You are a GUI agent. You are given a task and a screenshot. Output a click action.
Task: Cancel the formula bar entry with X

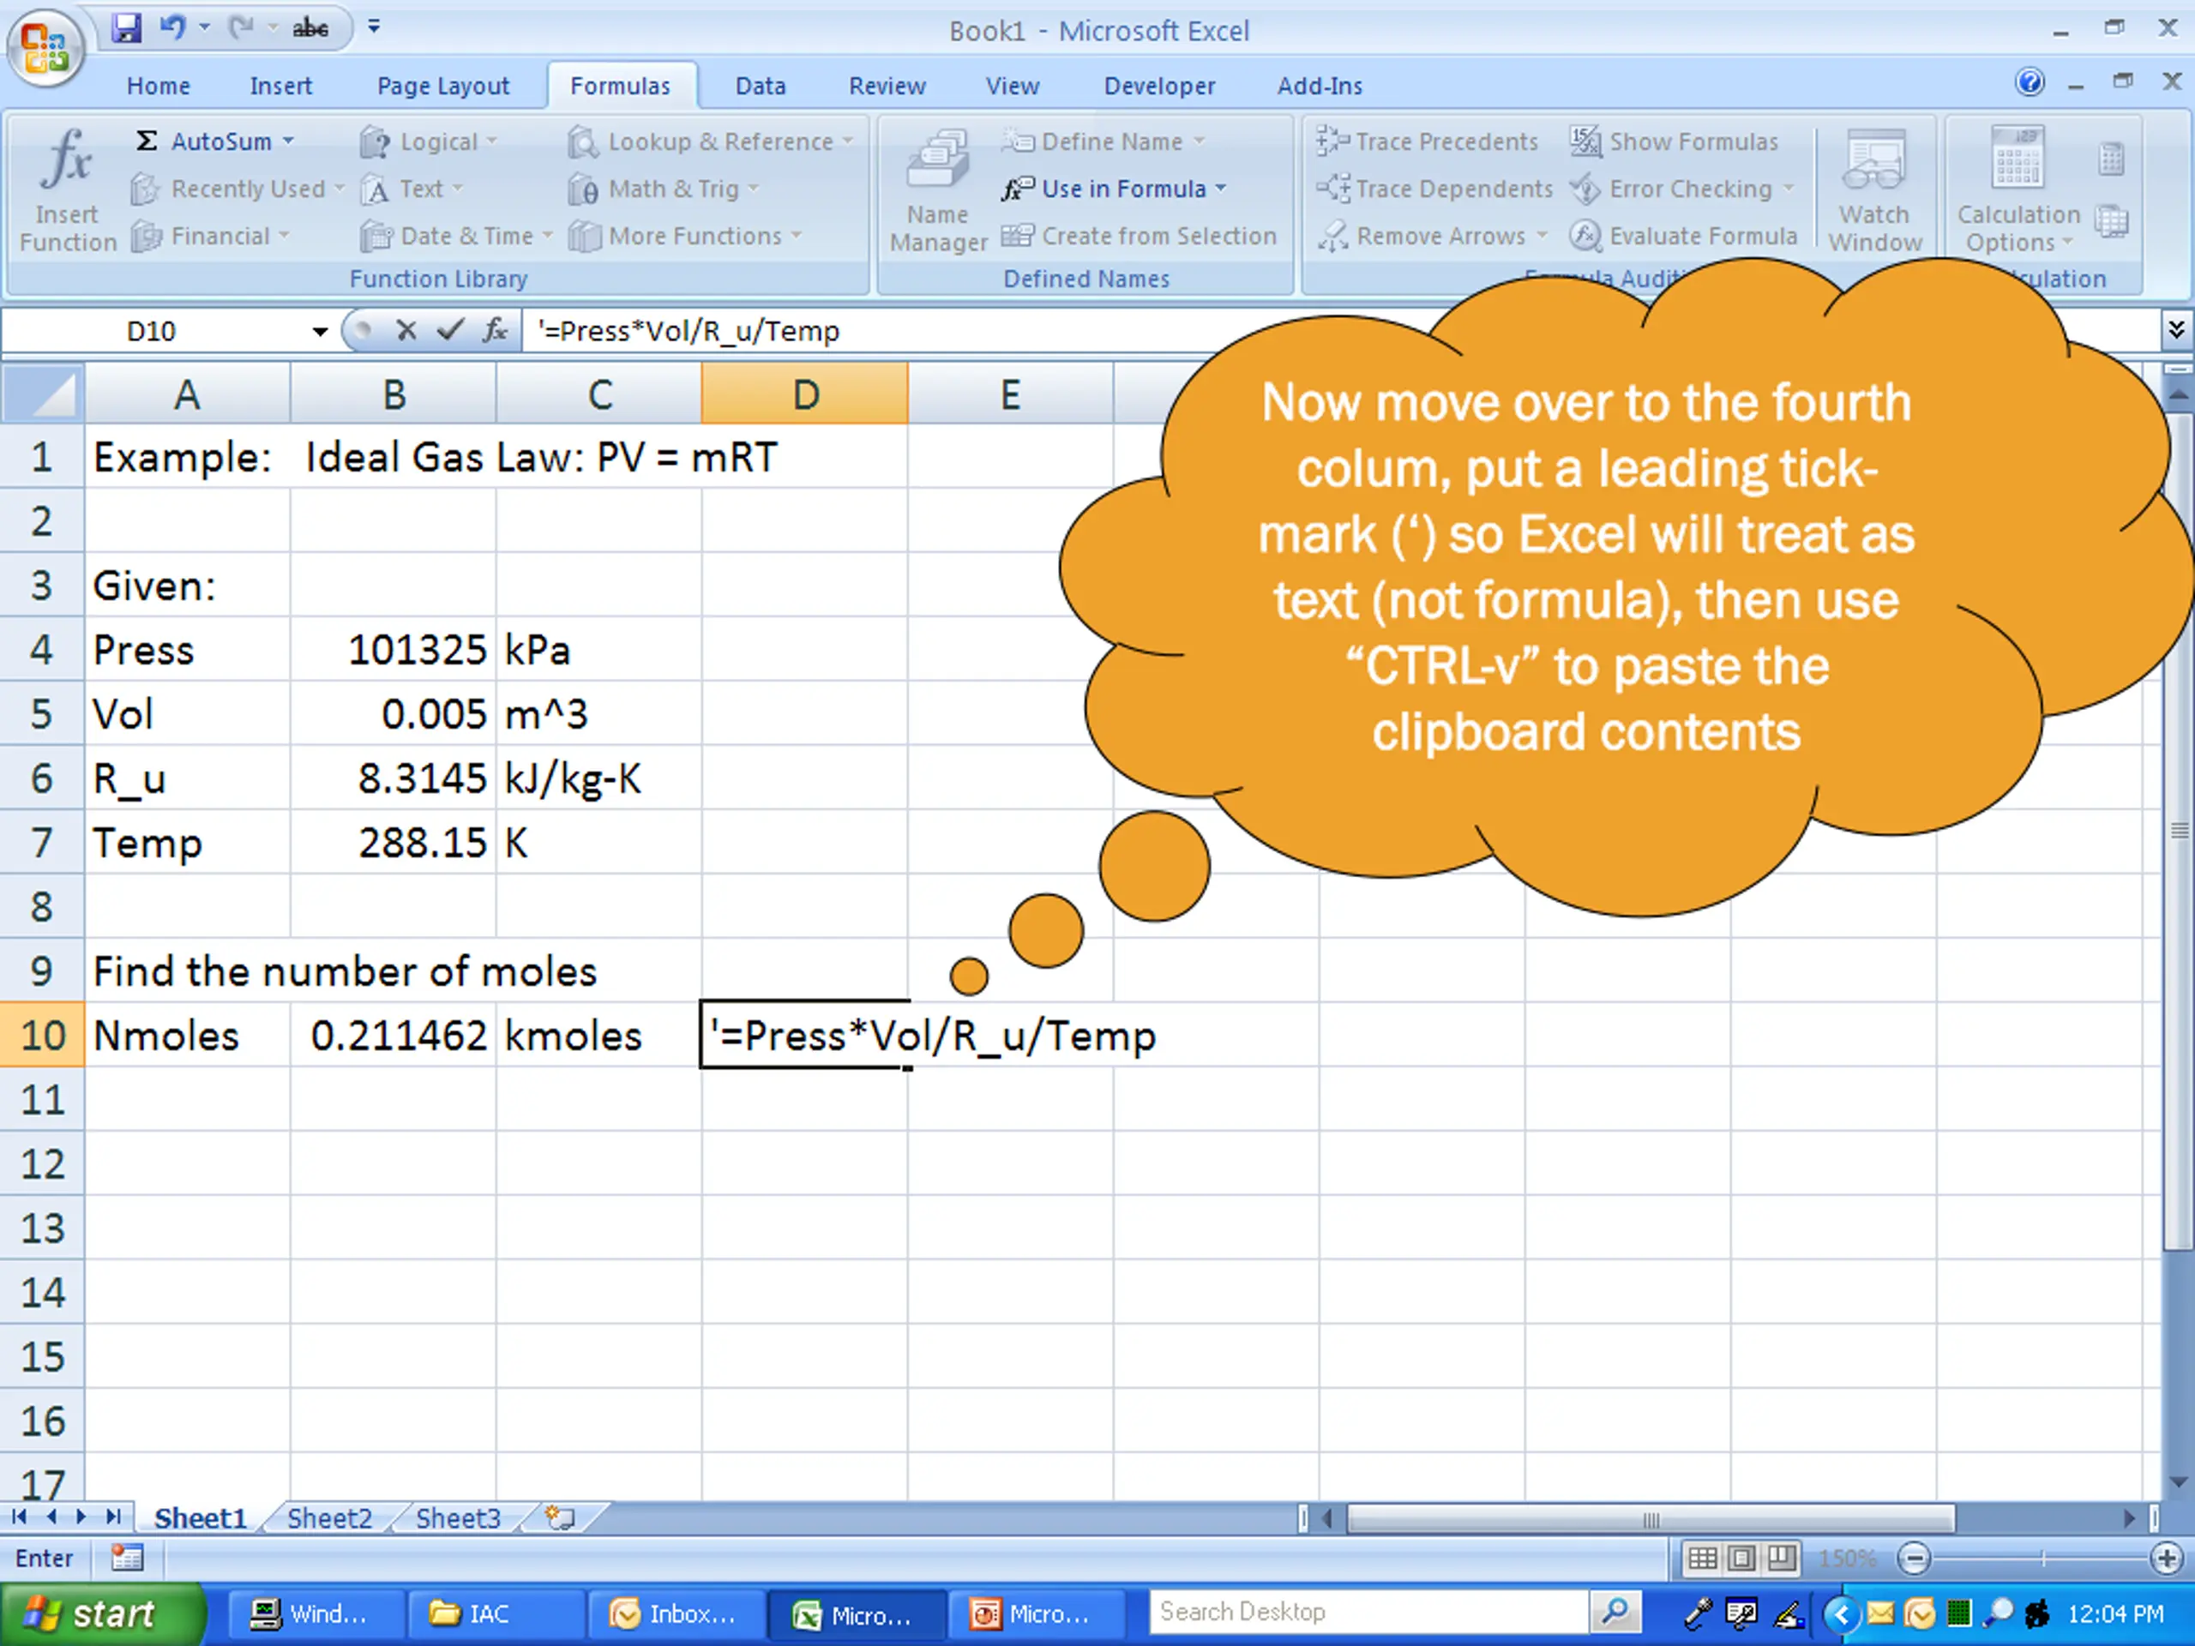click(405, 330)
